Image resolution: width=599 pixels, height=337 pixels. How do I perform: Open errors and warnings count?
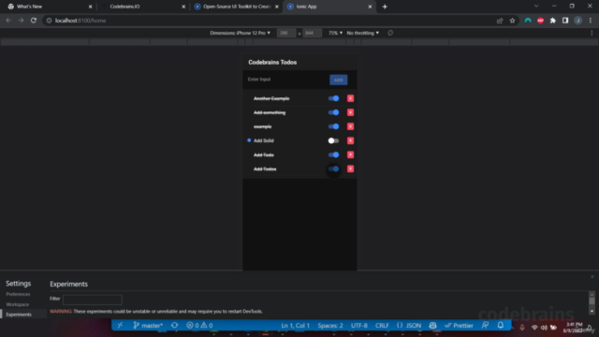point(199,325)
